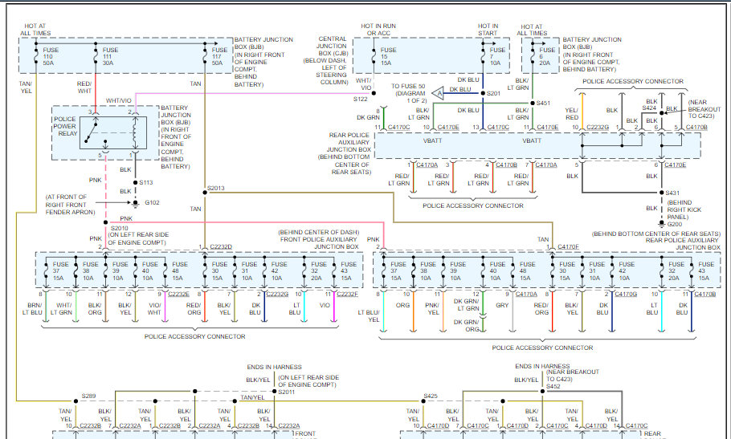Screen dimensions: 731x439
Task: Select the DK GRN wire label at C4170C
Action: 368,118
